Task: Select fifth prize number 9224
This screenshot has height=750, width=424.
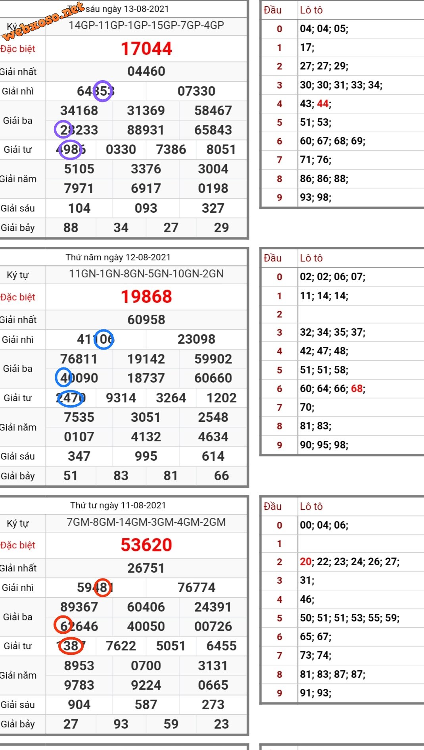Action: [146, 685]
